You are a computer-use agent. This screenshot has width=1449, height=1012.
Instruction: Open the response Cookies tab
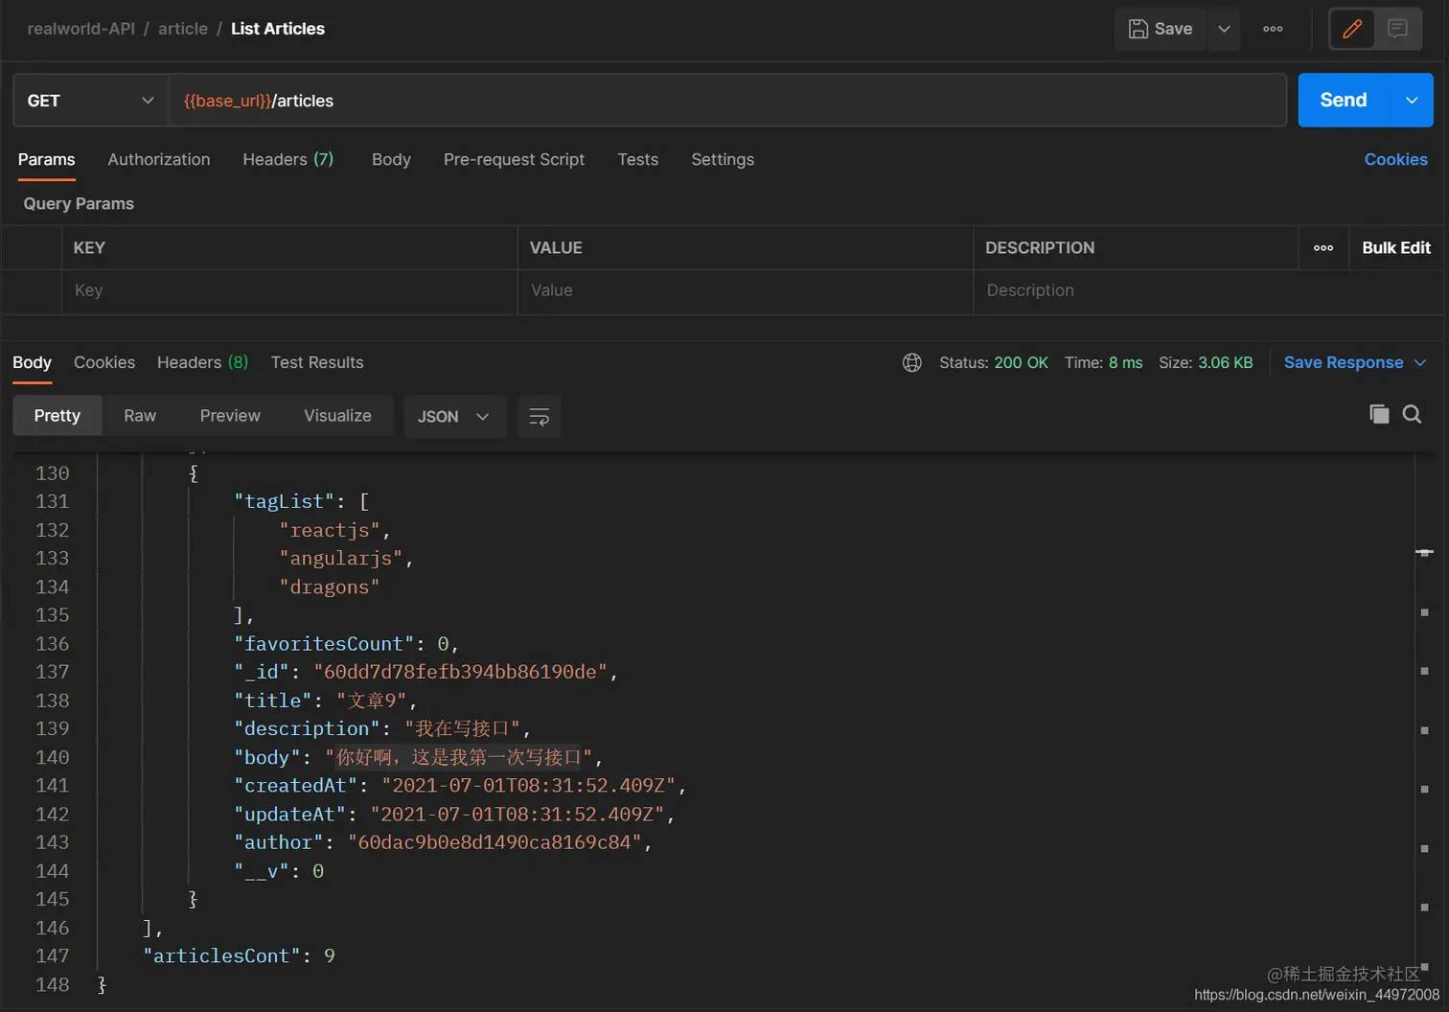104,362
